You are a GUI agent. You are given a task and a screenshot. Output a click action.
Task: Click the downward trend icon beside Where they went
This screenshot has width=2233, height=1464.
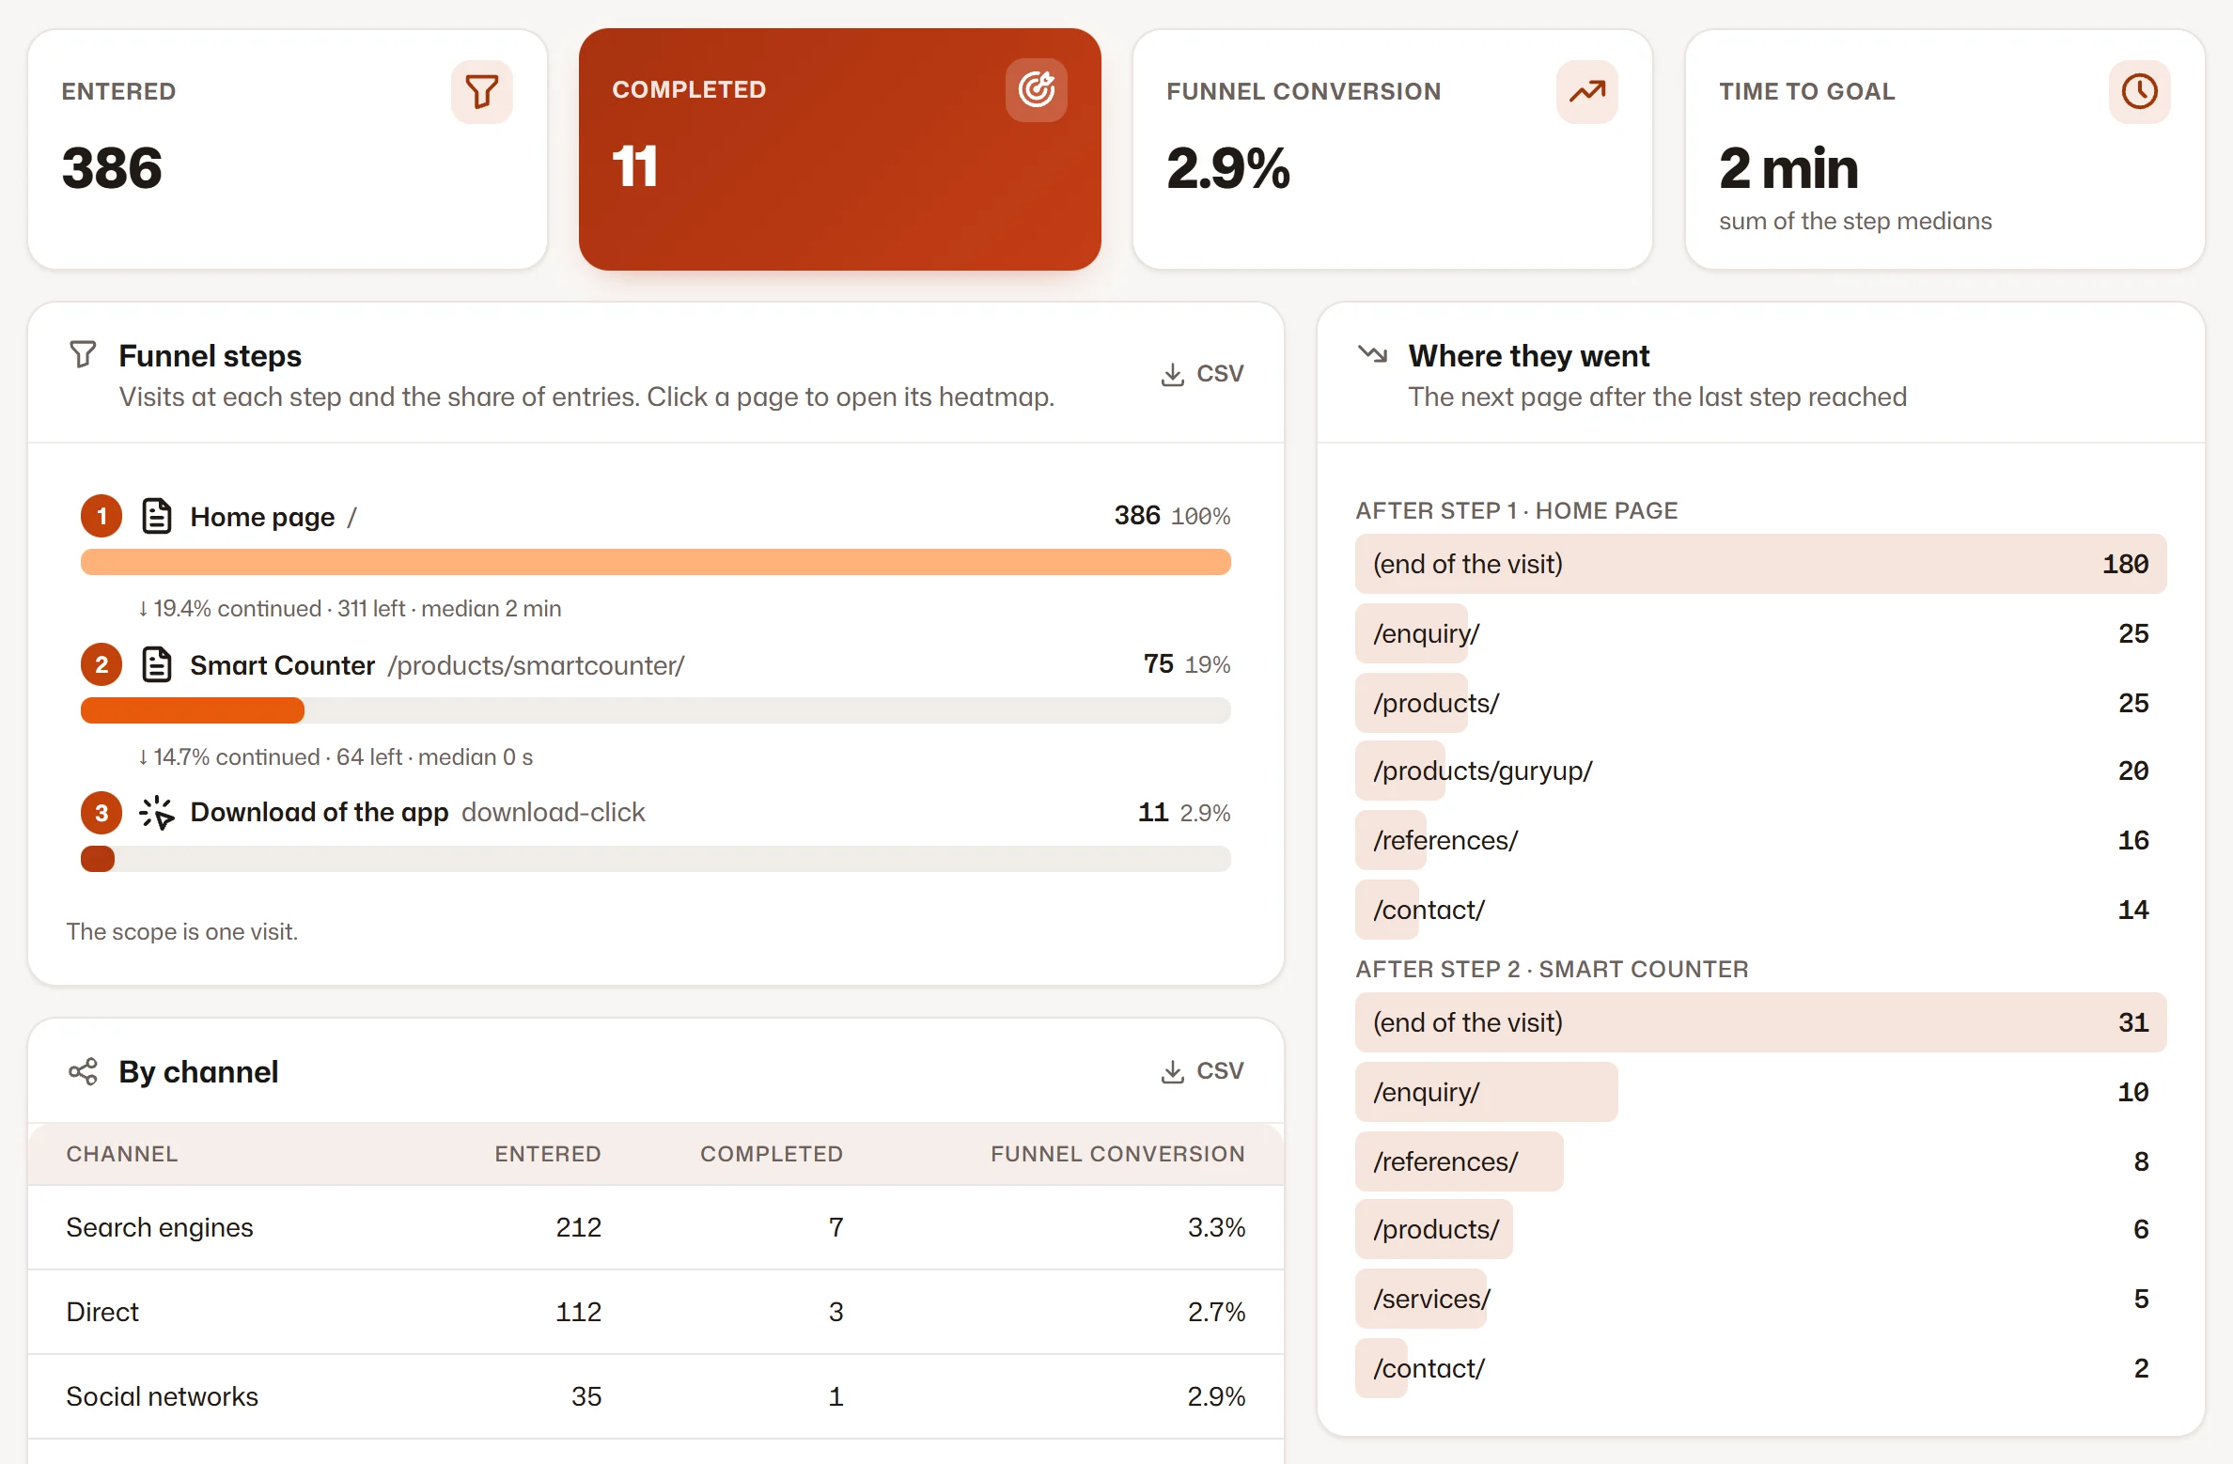tap(1372, 354)
